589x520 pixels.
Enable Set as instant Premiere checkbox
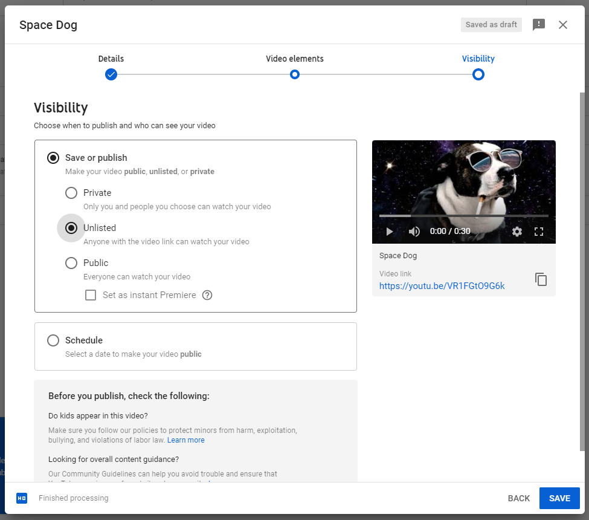tap(91, 295)
